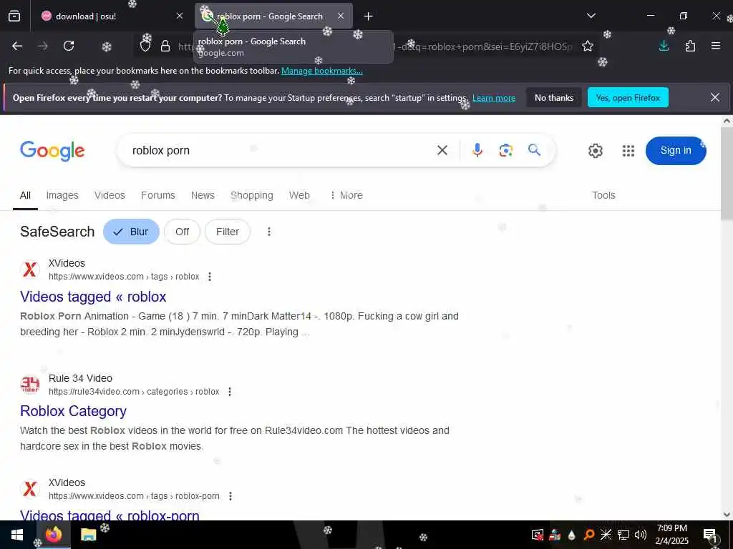Open options menu beside the rule34video.com URL

230,392
